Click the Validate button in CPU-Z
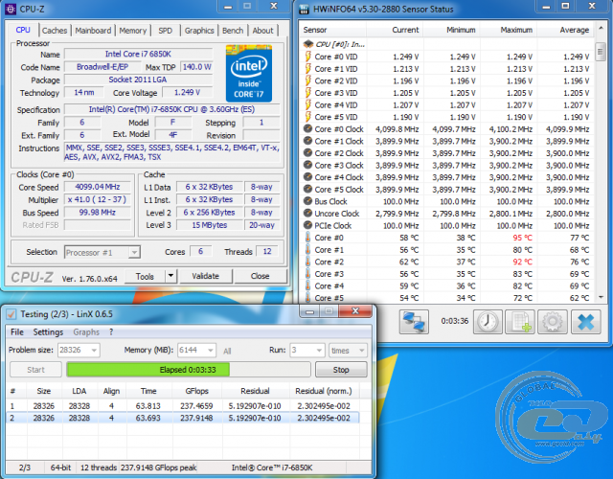Viewport: 613px width, 479px height. click(x=205, y=276)
